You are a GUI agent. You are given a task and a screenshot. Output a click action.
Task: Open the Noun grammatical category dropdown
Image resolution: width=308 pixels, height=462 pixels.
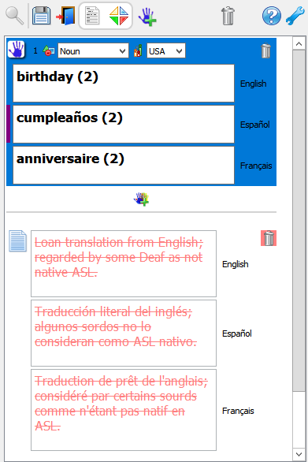93,50
